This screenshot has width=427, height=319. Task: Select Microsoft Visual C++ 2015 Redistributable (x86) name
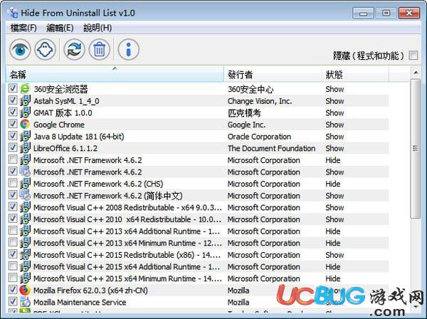[x=127, y=255]
